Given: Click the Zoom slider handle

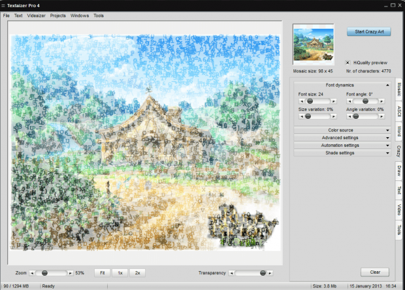Looking at the screenshot, I should 44,273.
